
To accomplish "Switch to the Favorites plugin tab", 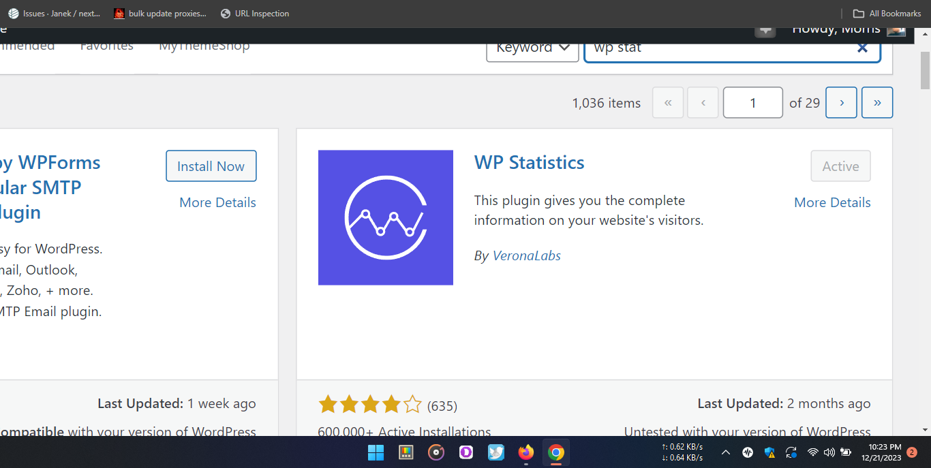I will tap(106, 46).
